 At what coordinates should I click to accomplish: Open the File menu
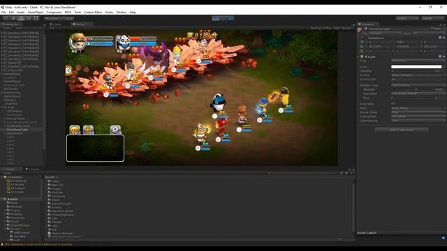3,13
